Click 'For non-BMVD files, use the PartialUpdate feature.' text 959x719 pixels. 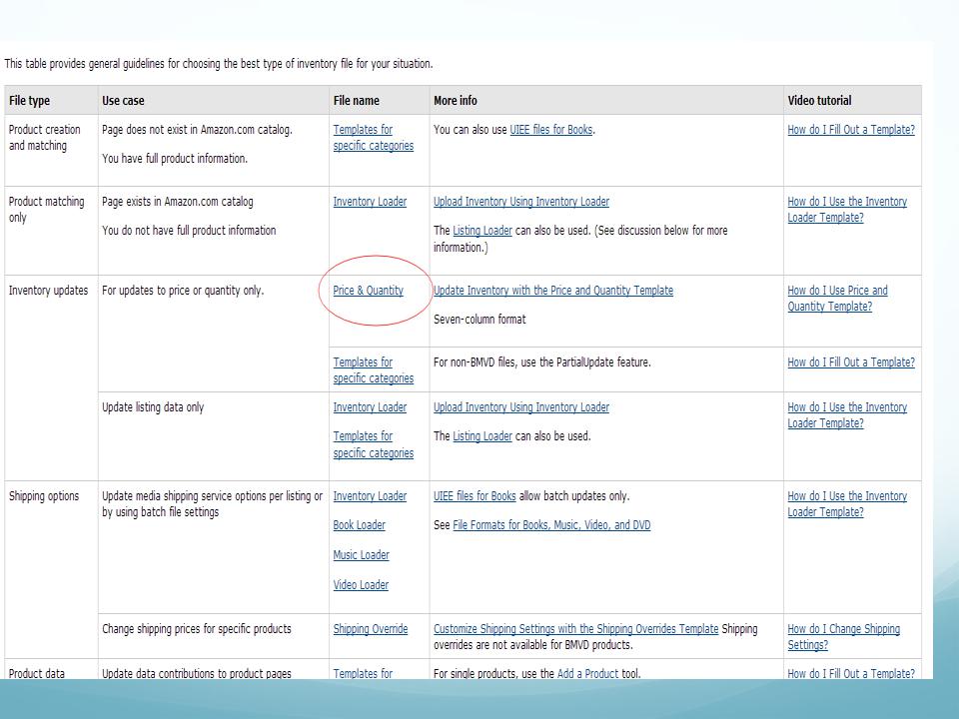(x=541, y=362)
